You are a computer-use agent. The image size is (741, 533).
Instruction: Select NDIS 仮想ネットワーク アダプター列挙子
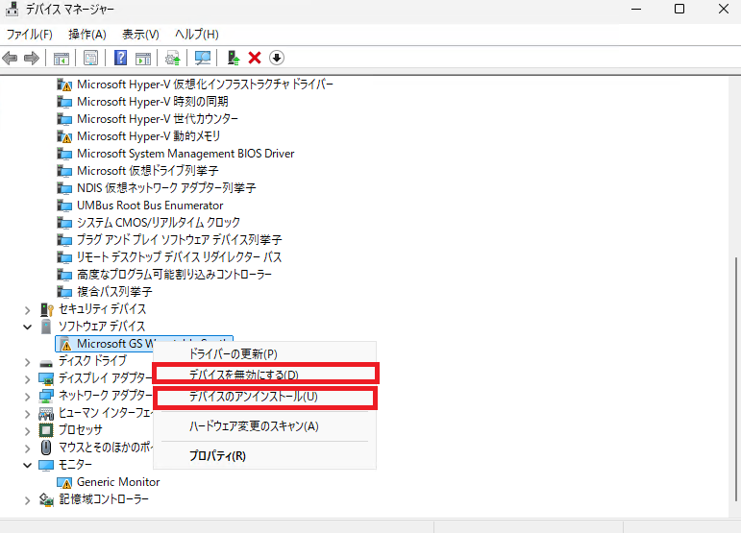coord(166,188)
